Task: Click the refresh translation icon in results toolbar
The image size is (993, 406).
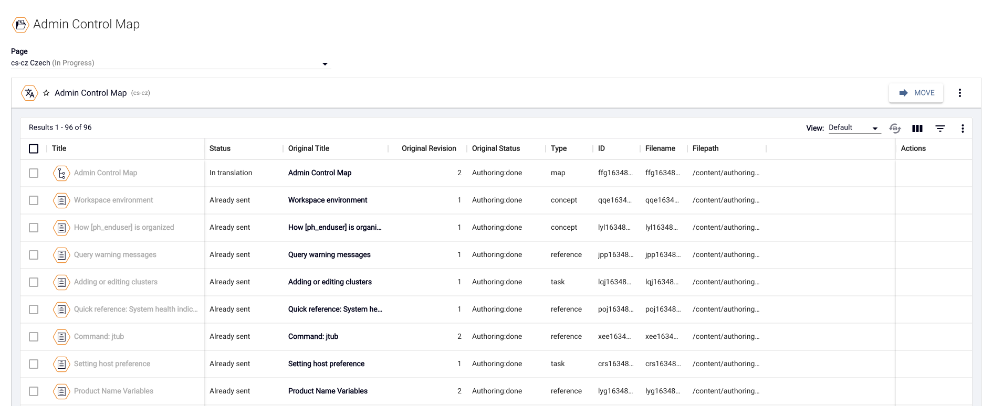Action: (x=895, y=128)
